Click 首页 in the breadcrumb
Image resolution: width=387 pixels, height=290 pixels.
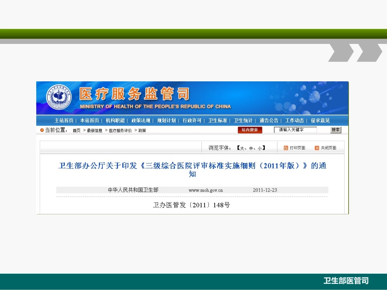[x=77, y=131]
